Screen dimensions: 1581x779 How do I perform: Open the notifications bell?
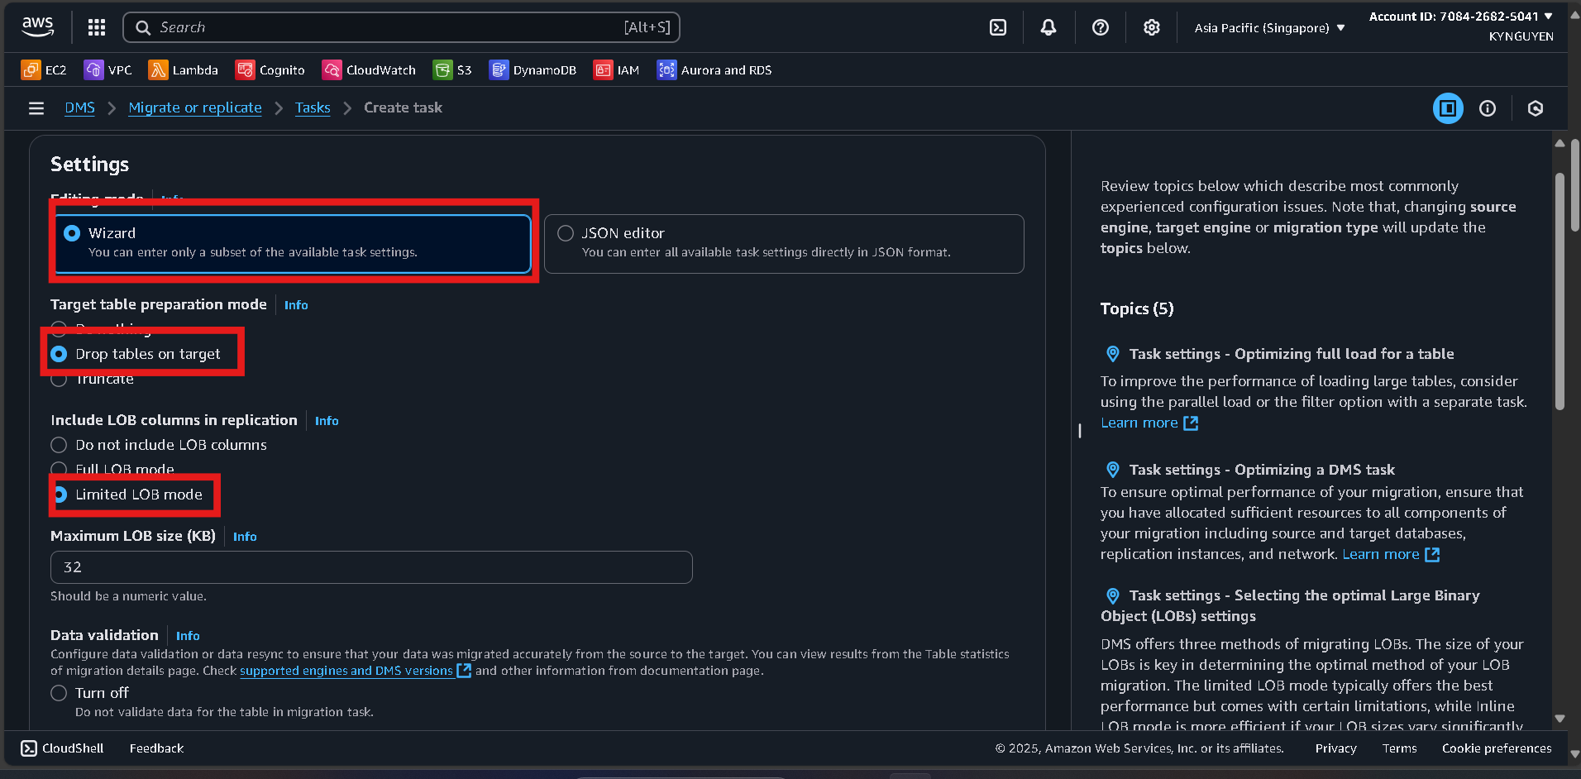coord(1048,26)
